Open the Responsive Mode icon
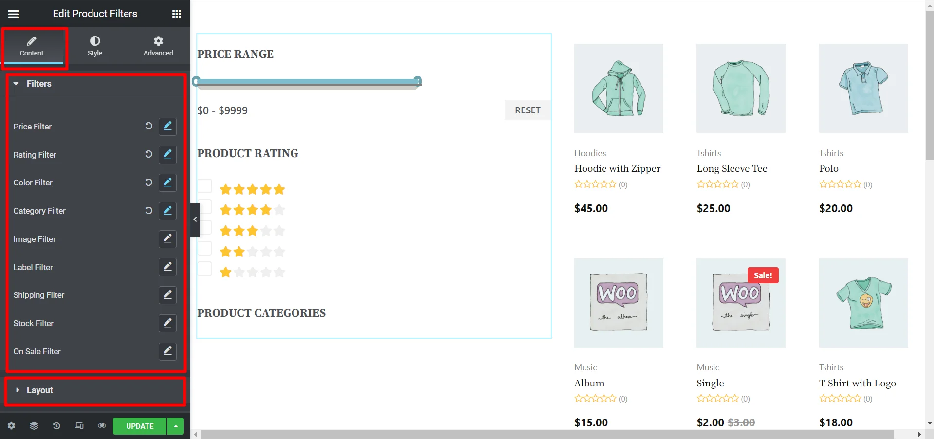This screenshot has width=934, height=439. [79, 426]
